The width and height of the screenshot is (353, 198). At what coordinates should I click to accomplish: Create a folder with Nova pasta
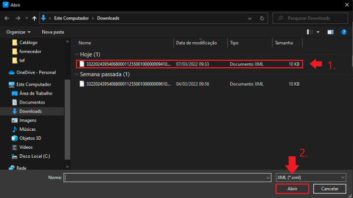(53, 32)
